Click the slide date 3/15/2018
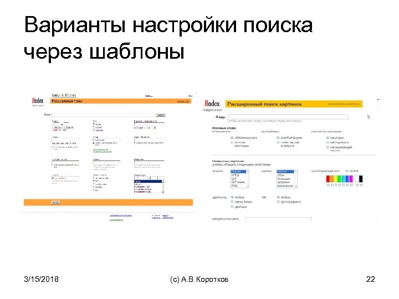Image resolution: width=399 pixels, height=299 pixels. [x=41, y=279]
